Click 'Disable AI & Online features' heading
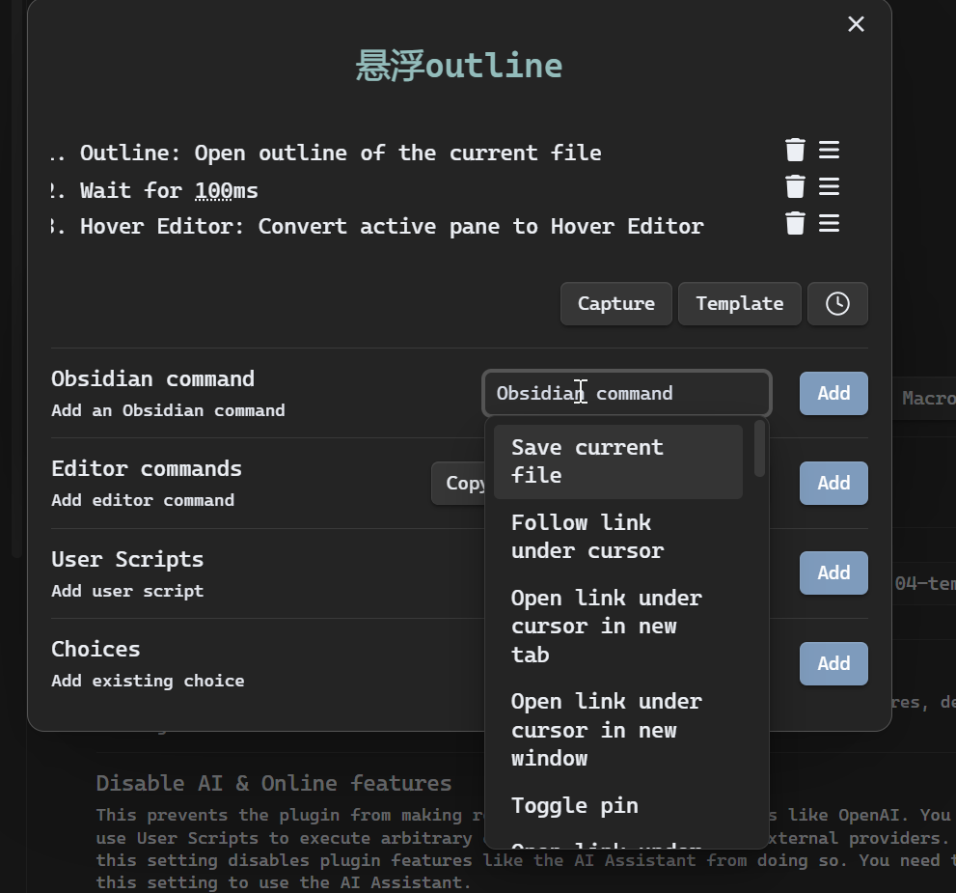Viewport: 956px width, 893px height. tap(274, 783)
